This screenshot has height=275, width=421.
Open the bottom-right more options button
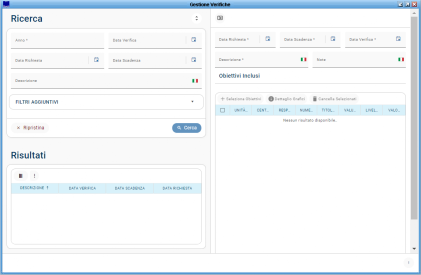click(408, 262)
